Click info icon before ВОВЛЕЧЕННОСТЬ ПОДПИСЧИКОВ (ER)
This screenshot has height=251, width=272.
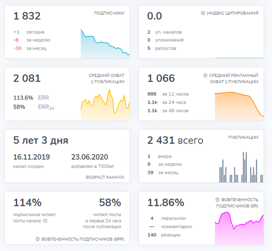(x=218, y=200)
